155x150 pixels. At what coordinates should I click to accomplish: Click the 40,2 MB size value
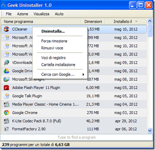[93, 121]
